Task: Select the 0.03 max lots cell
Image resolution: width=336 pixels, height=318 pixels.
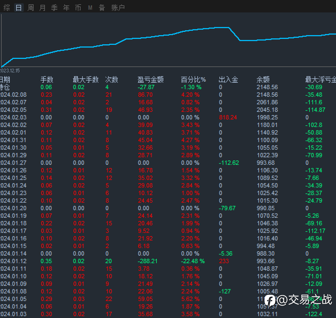Action: 79,299
